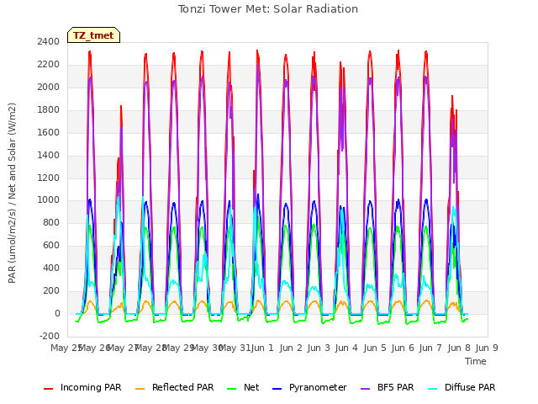The image size is (538, 404).
Task: Click the green Net legend swatch
Action: click(x=232, y=389)
